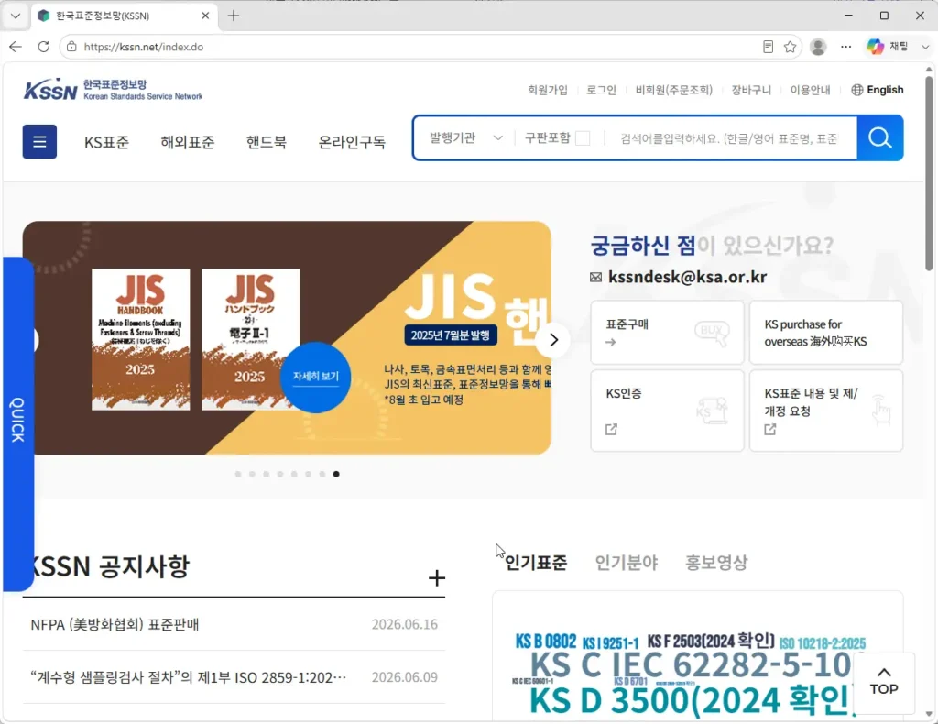938x724 pixels.
Task: Click the page vertical scrollbar thumb
Action: 929,173
